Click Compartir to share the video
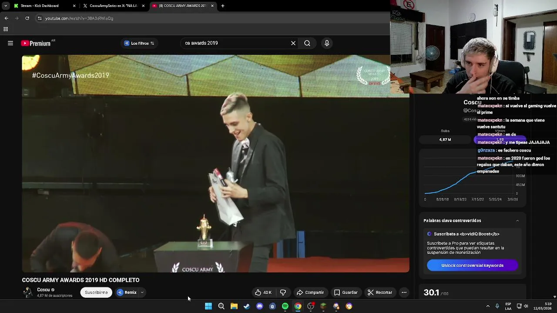This screenshot has height=313, width=557. point(310,293)
